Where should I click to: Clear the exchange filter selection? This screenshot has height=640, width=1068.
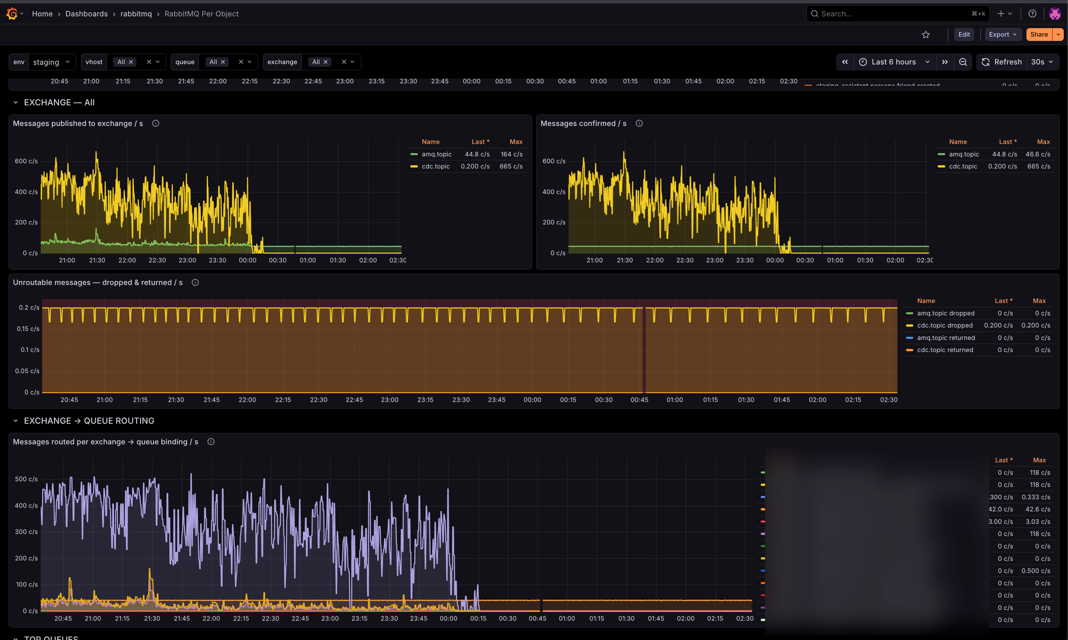344,62
